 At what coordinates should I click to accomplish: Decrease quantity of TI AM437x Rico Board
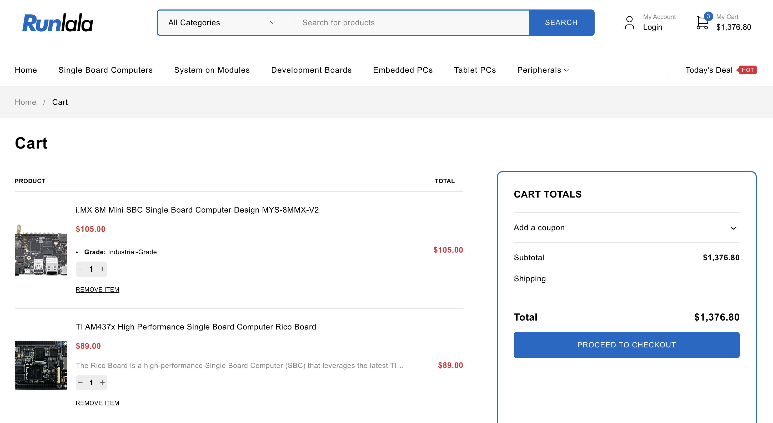[81, 382]
